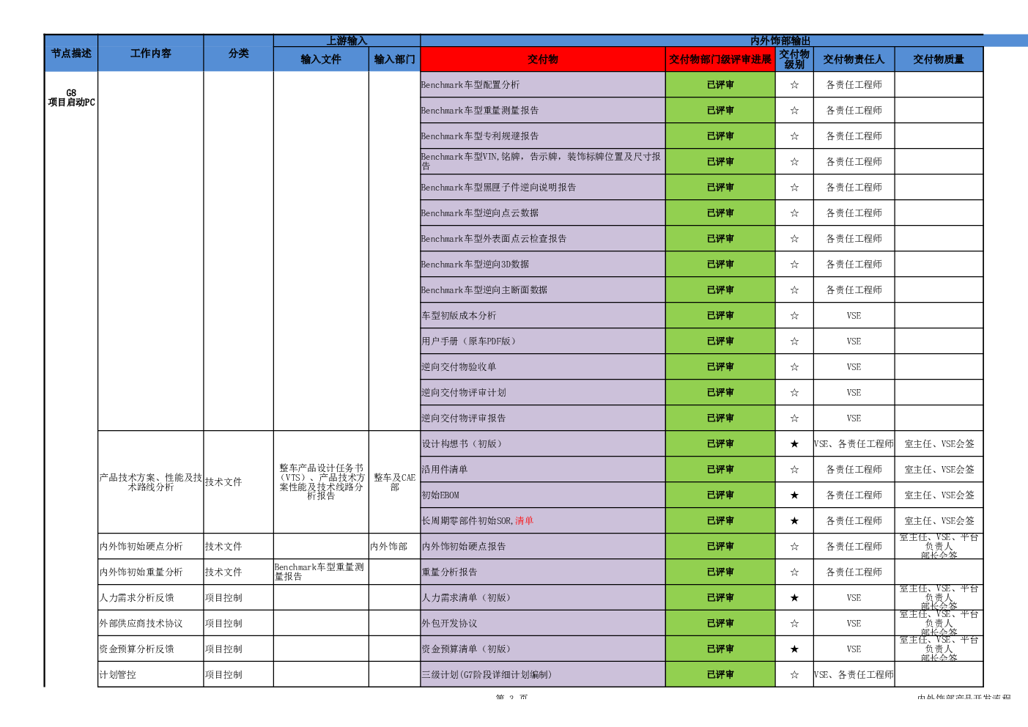Viewport: 1028px width, 727px height.
Task: Select the 上游输入 merged header cell
Action: (347, 41)
